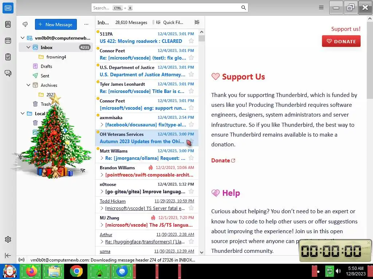Open the Thunderbird hamburger menu
This screenshot has height=279, width=373.
[x=321, y=8]
